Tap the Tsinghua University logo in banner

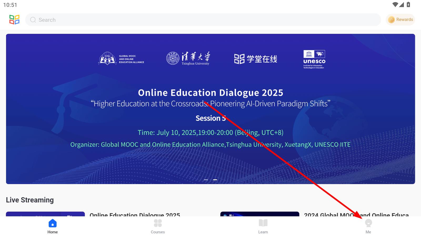click(x=188, y=58)
